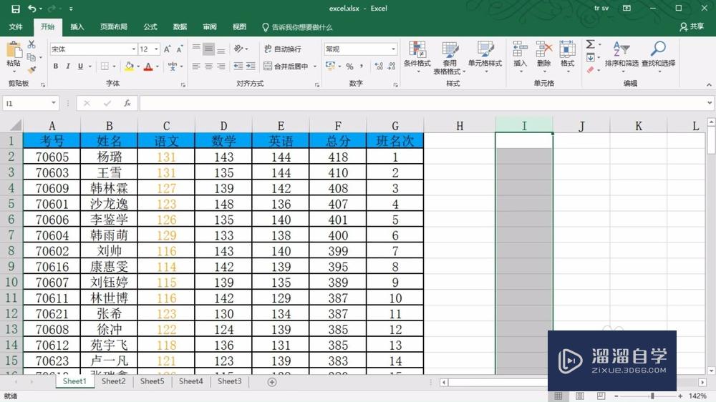Screen dimensions: 716x402
Task: Toggle Bold formatting
Action: (56, 67)
